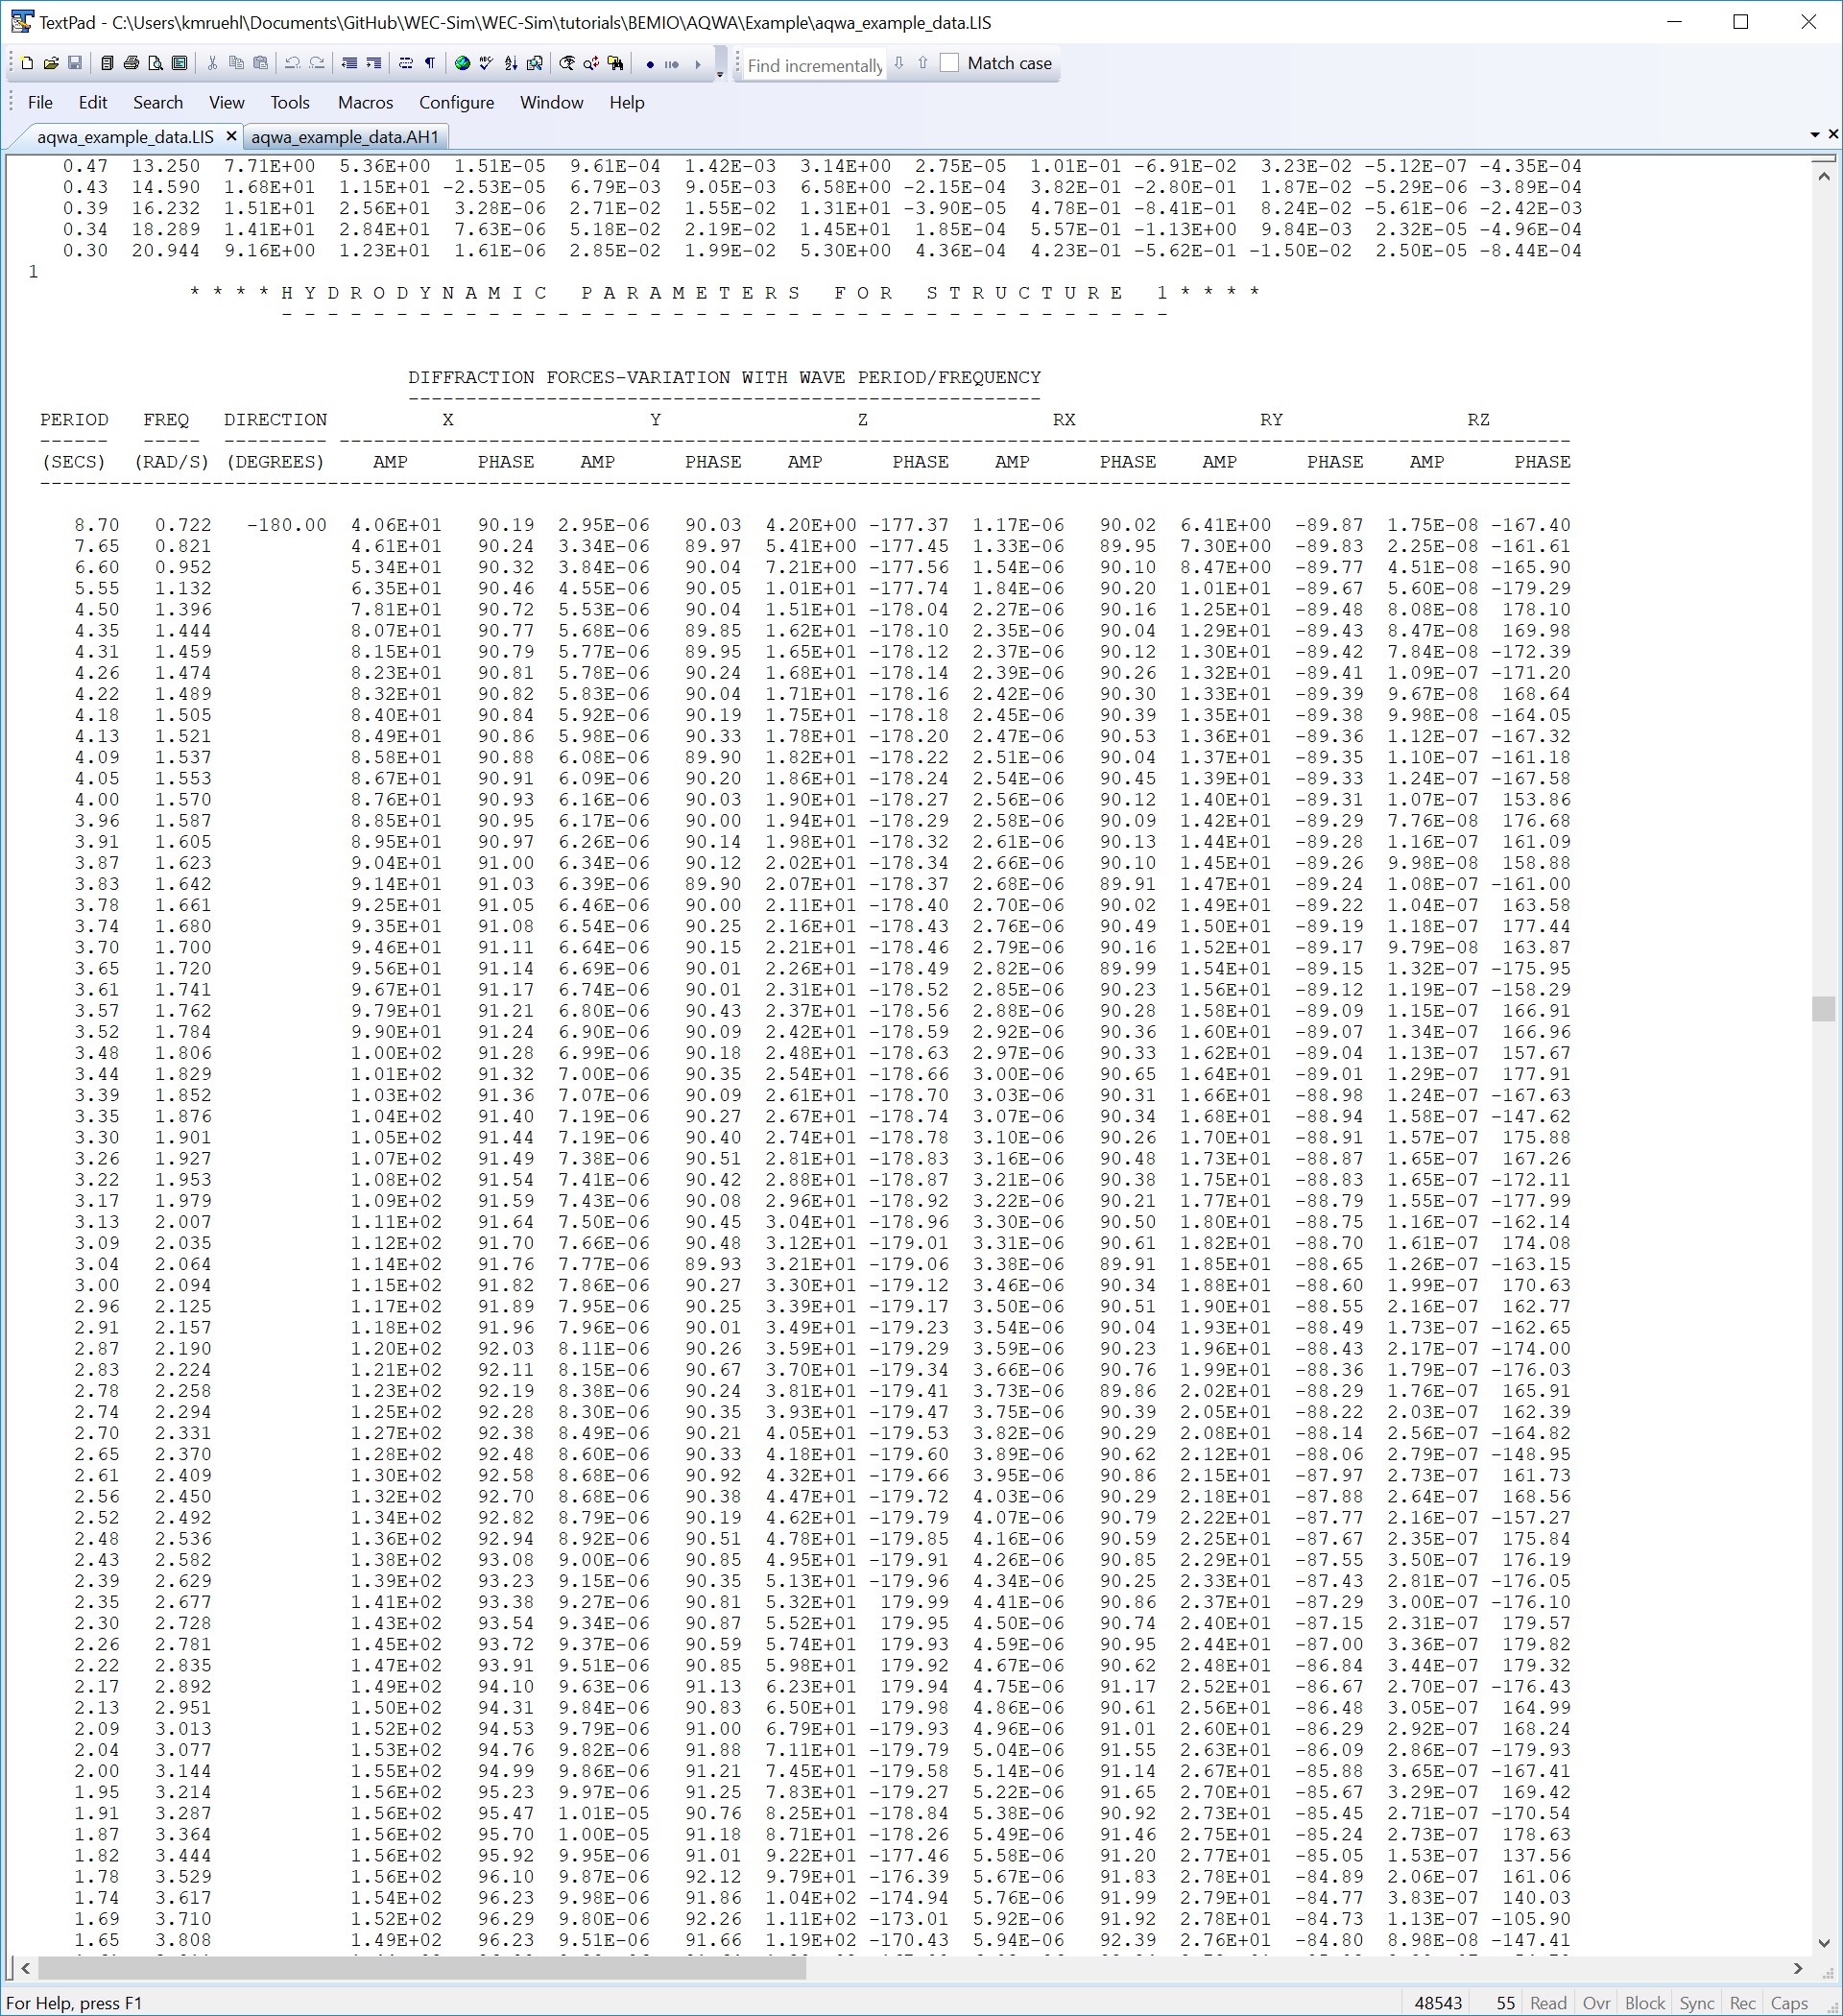Expand toolbar overflow options arrow
The height and width of the screenshot is (2016, 1843).
[720, 73]
